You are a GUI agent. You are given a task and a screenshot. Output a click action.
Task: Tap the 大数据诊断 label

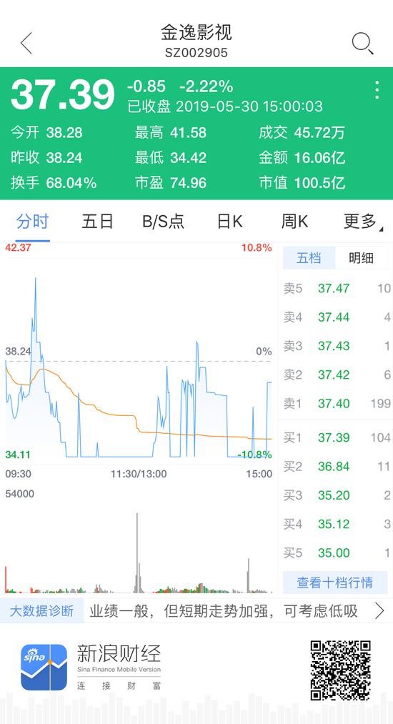[42, 611]
